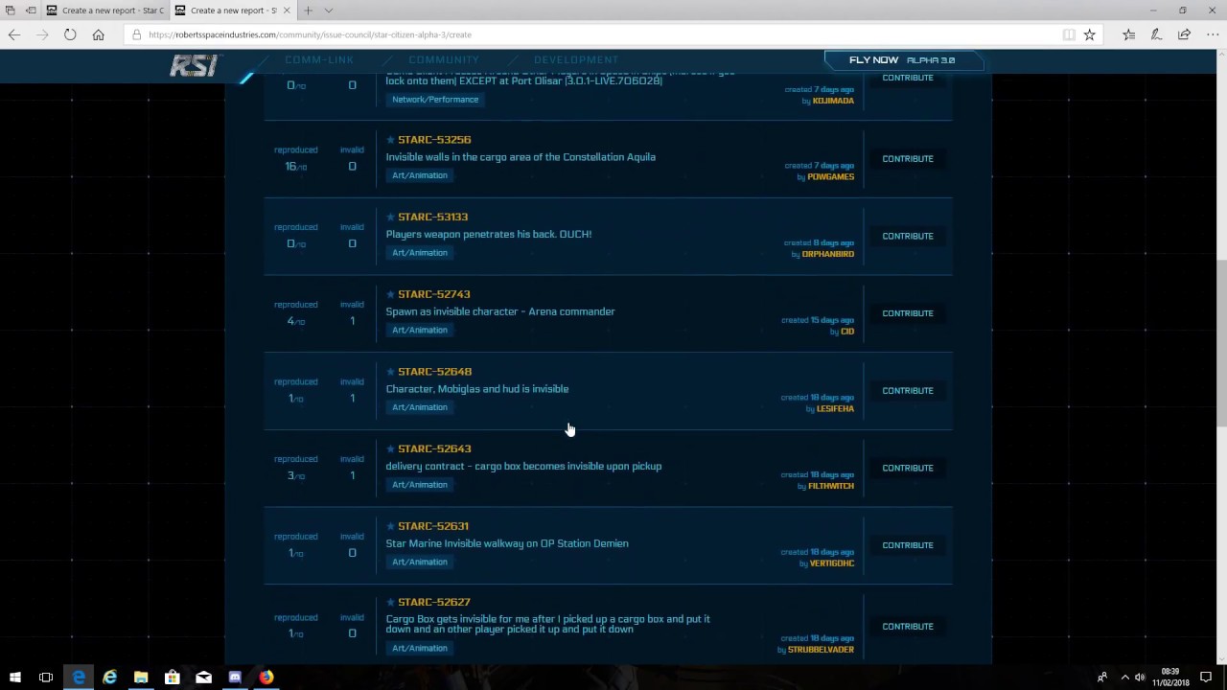The image size is (1227, 690).
Task: Star issue STARC-52648 as favorite
Action: click(x=390, y=372)
